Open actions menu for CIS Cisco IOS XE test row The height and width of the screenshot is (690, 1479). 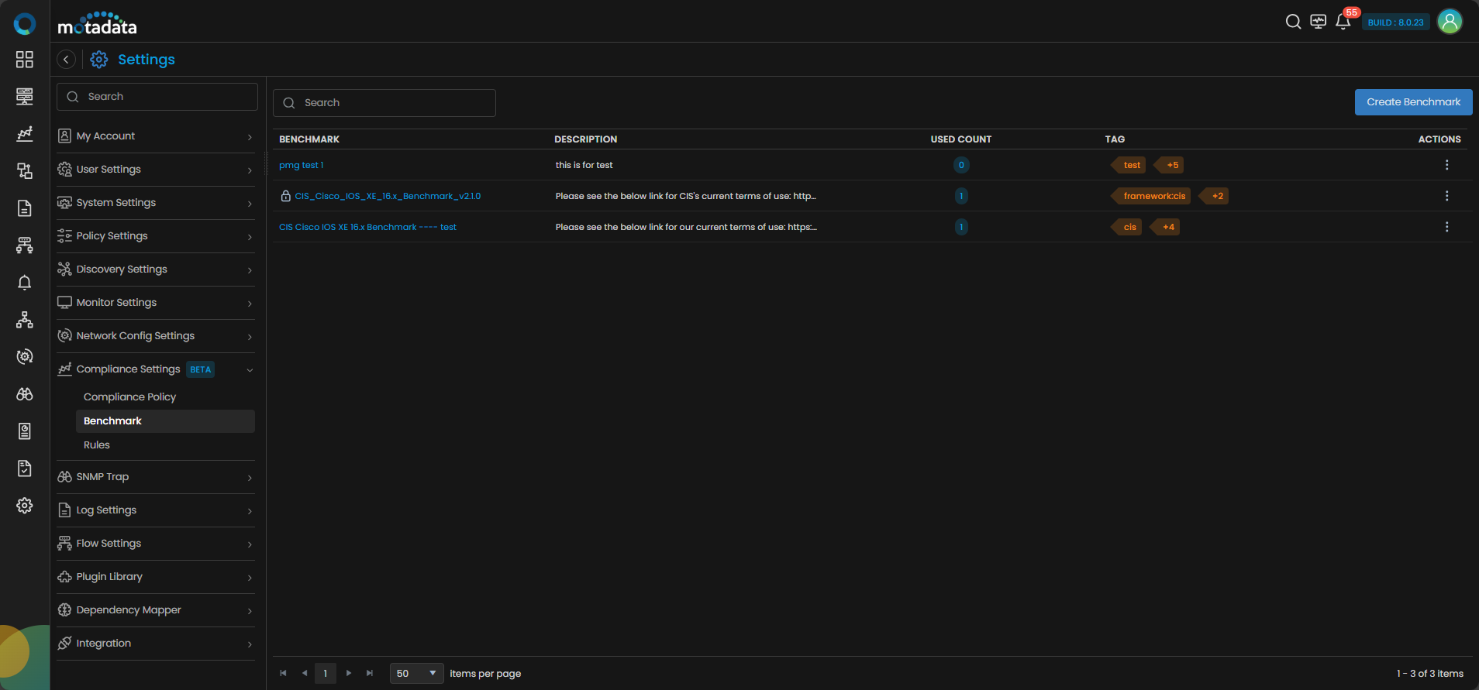click(x=1446, y=227)
